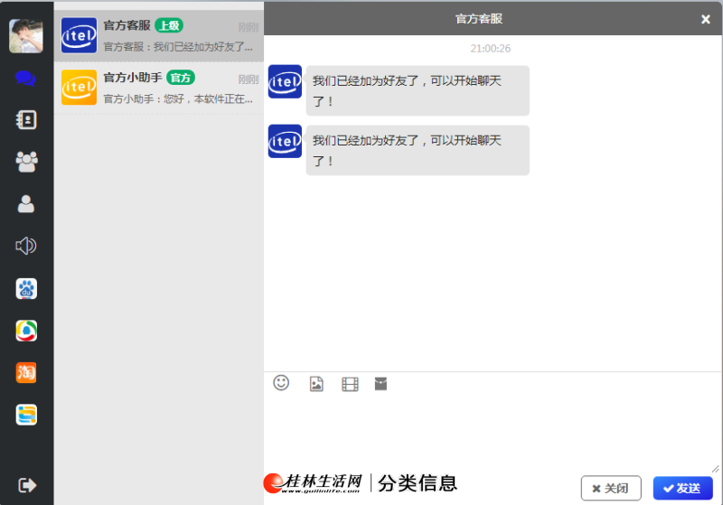The image size is (723, 505).
Task: Insert an image via picture icon
Action: click(x=316, y=384)
